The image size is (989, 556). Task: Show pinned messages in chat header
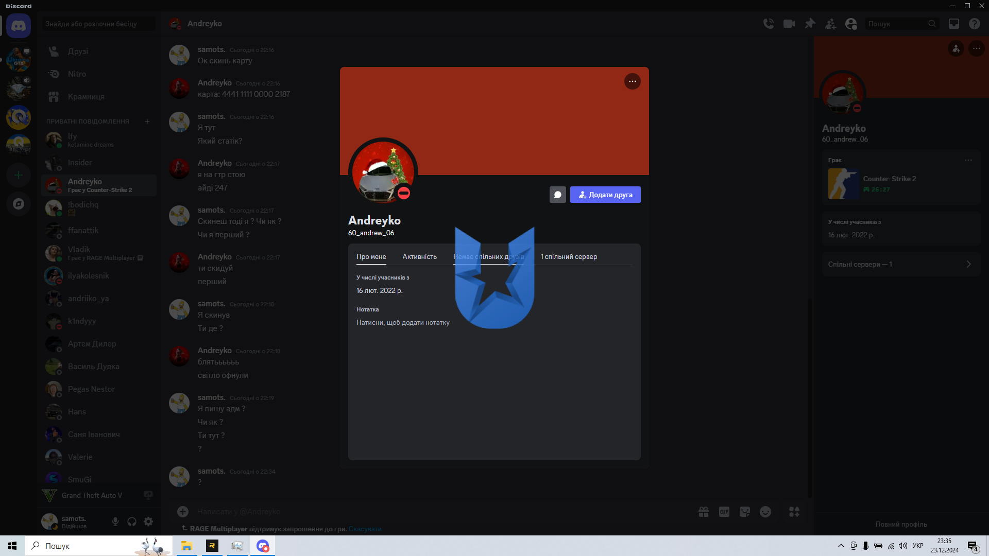coord(810,24)
